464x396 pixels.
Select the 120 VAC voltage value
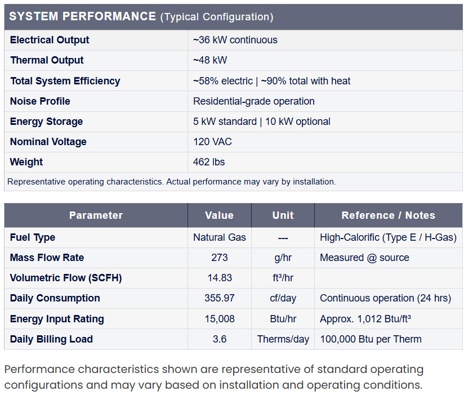pyautogui.click(x=212, y=142)
